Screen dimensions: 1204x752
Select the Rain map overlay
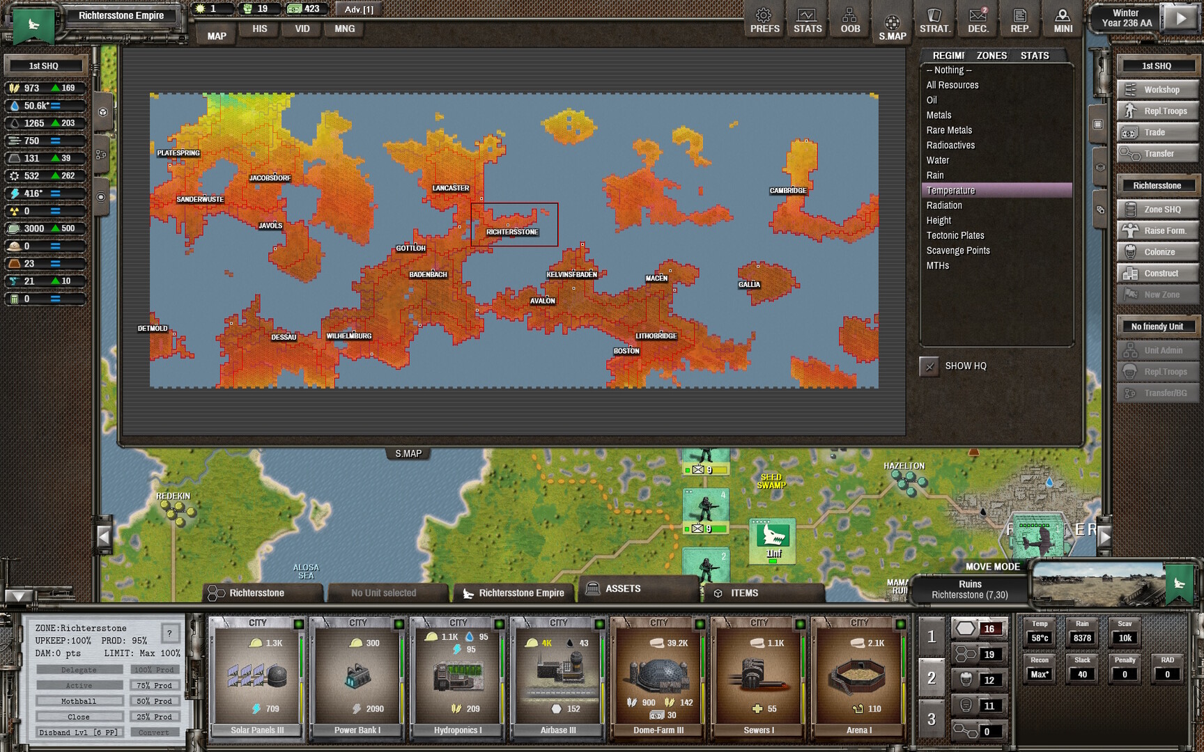(934, 175)
